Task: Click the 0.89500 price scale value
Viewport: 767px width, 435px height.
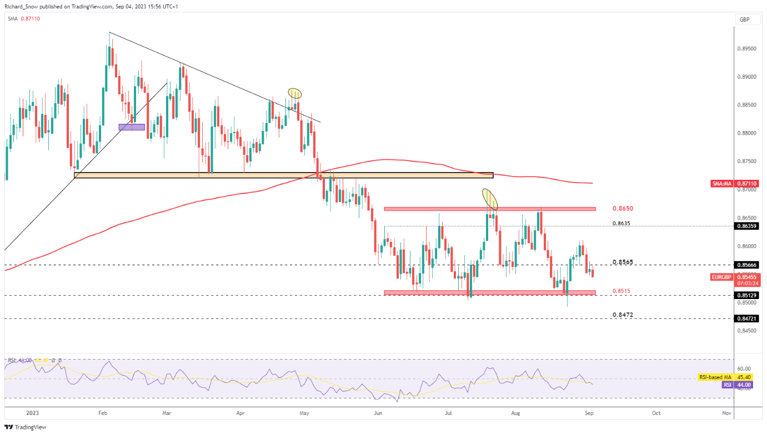Action: tap(747, 49)
